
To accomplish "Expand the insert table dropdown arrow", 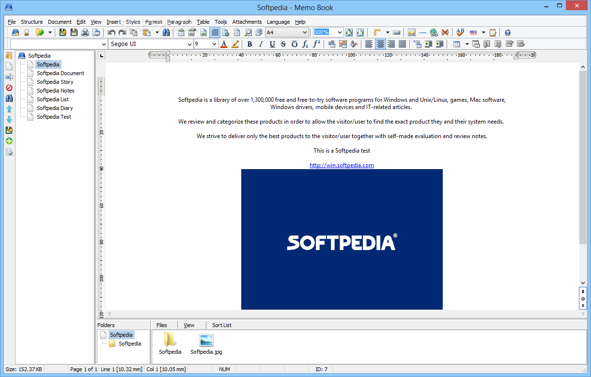I will [x=467, y=44].
